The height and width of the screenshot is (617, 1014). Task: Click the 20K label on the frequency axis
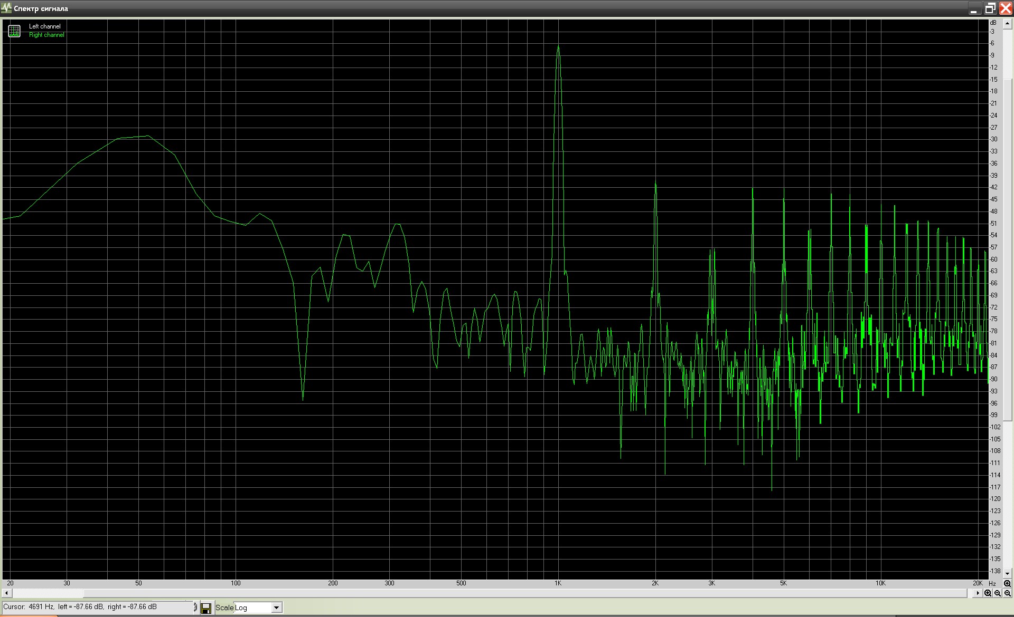pos(978,583)
